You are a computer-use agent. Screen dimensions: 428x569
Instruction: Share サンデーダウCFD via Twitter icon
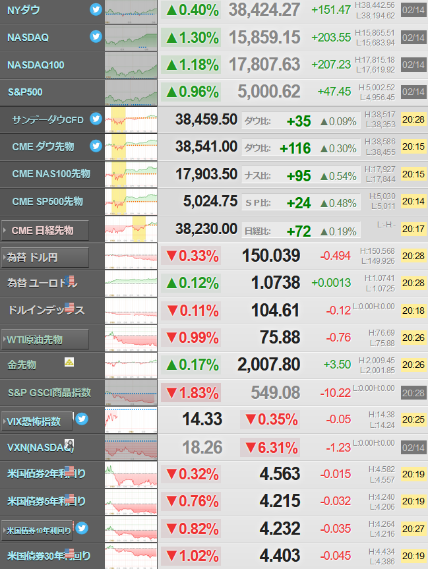tap(96, 119)
